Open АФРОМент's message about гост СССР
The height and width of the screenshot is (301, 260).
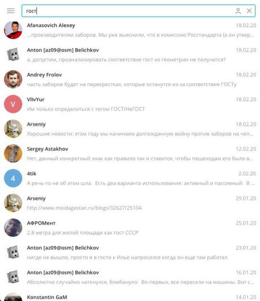click(130, 227)
